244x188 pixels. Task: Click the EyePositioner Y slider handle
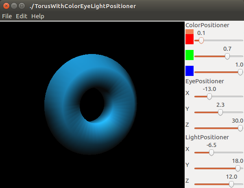point(220,112)
